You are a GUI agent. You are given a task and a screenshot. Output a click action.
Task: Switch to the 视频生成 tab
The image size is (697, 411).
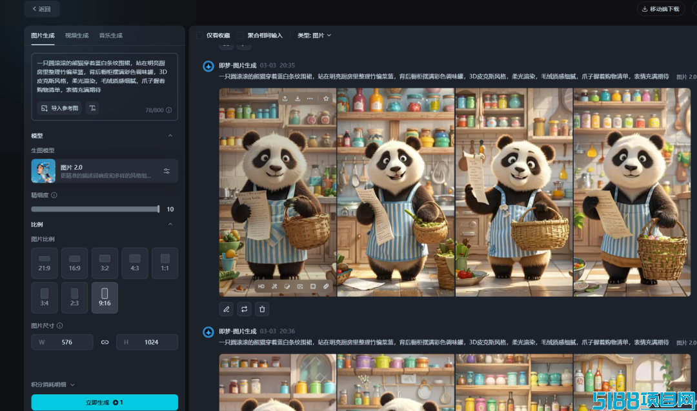(77, 35)
